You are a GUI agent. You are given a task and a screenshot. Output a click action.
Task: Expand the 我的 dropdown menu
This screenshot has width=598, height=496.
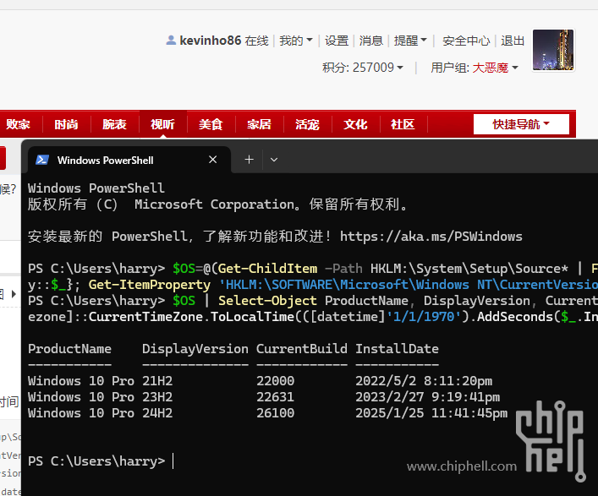[x=295, y=41]
